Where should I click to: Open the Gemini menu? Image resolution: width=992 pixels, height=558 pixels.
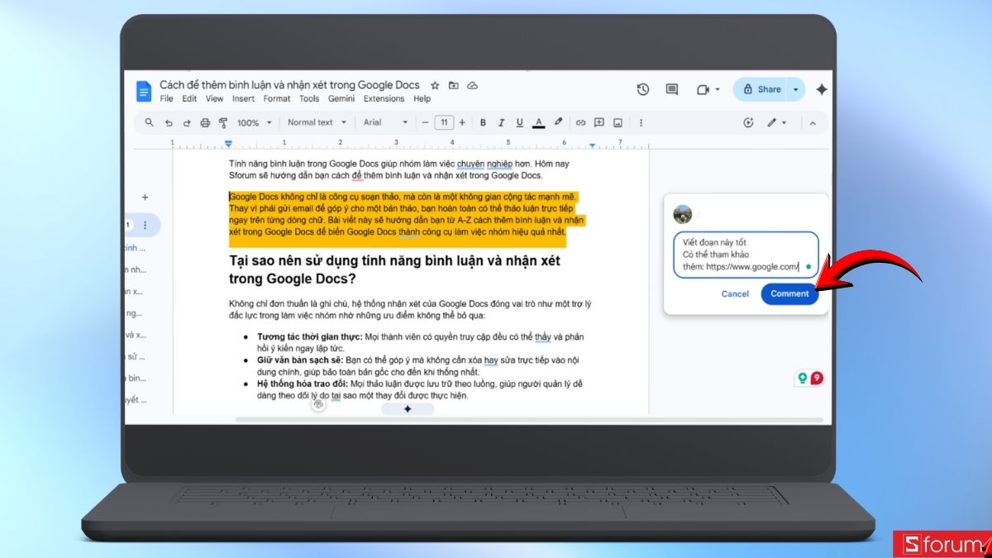click(341, 98)
